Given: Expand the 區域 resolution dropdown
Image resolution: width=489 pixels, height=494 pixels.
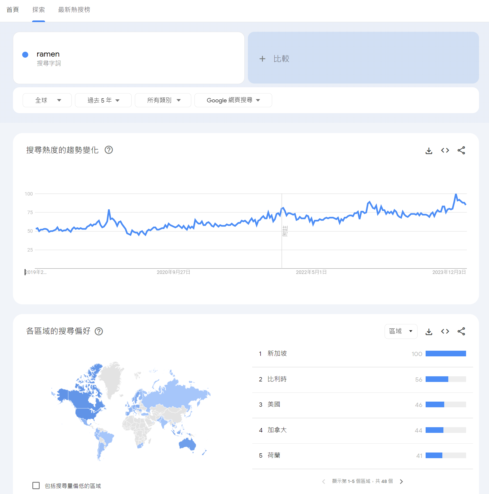Looking at the screenshot, I should 401,331.
